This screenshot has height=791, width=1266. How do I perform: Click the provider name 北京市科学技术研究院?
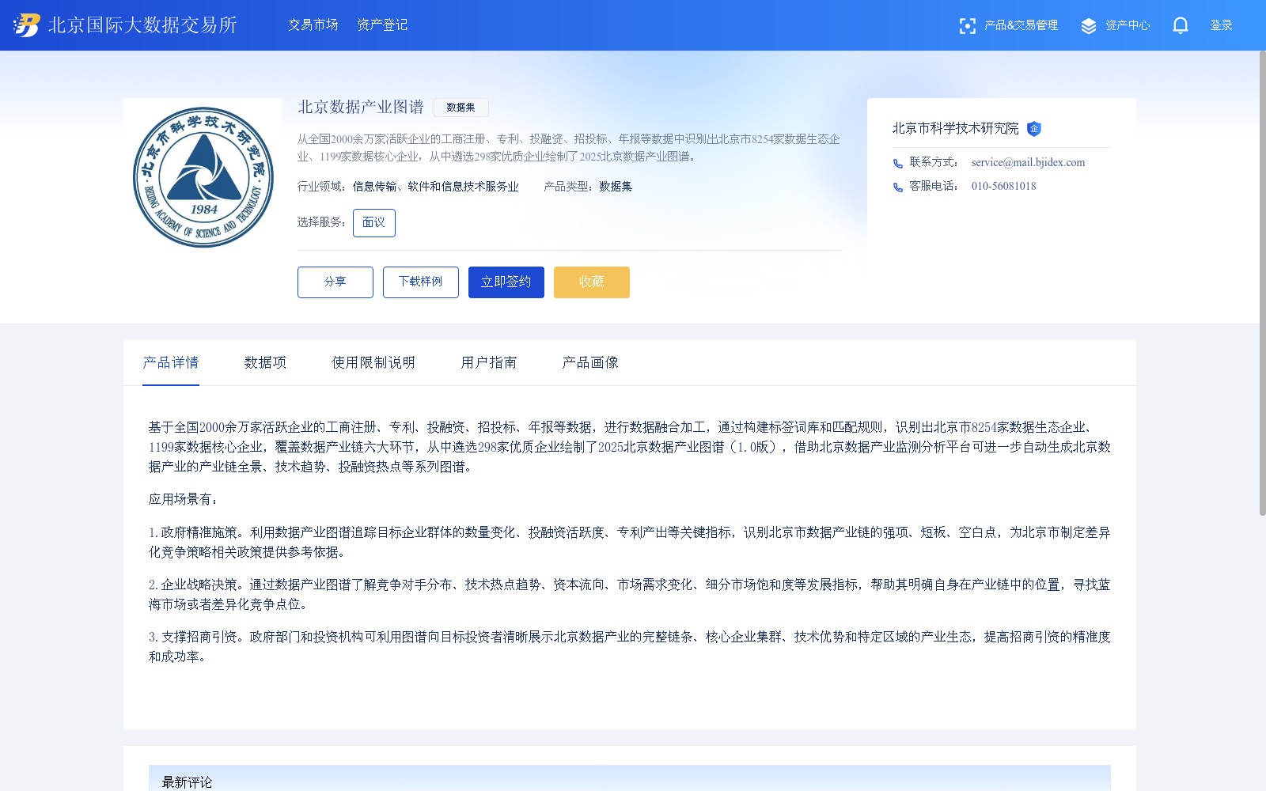pos(956,128)
